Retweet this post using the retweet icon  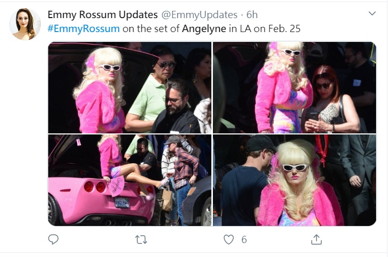(x=141, y=239)
